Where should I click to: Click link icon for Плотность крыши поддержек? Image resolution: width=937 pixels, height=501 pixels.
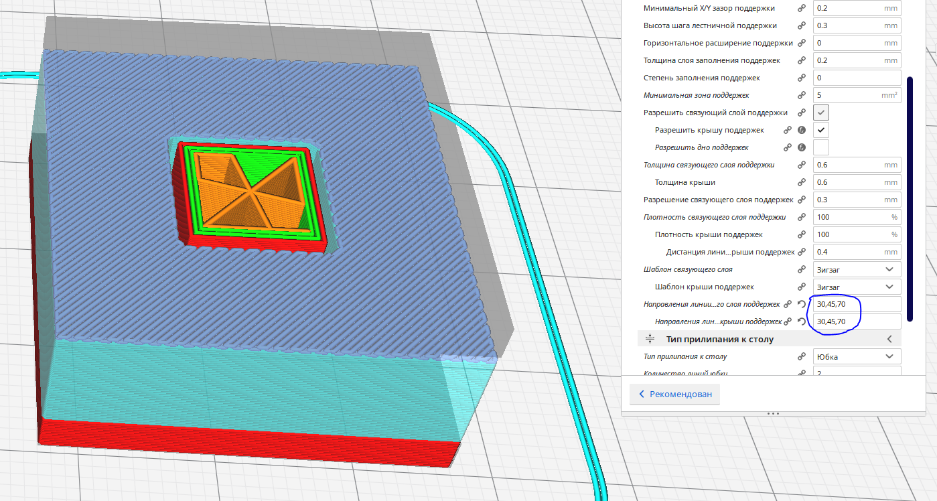(x=802, y=234)
